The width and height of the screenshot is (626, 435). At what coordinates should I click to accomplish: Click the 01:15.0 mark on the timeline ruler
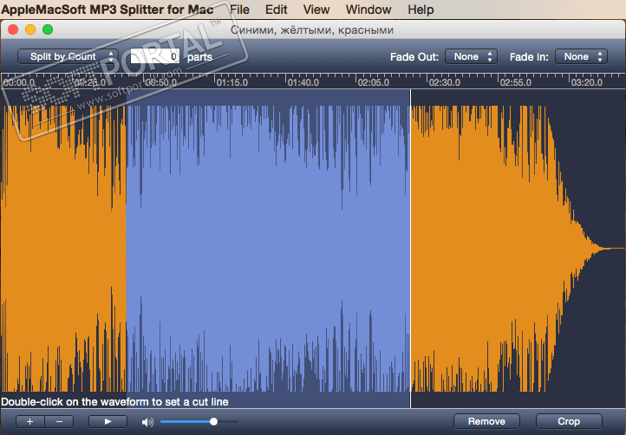pos(232,82)
